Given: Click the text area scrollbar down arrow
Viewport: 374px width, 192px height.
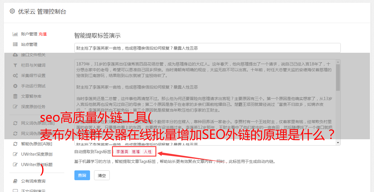Looking at the screenshot, I should click(x=338, y=142).
